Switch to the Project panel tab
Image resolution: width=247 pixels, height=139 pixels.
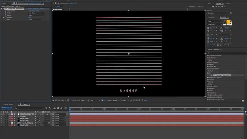(x=4, y=3)
